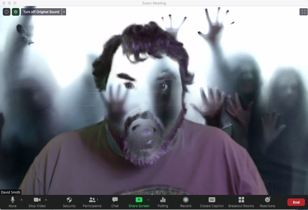Stop the video camera
This screenshot has width=308, height=210.
coord(37,202)
